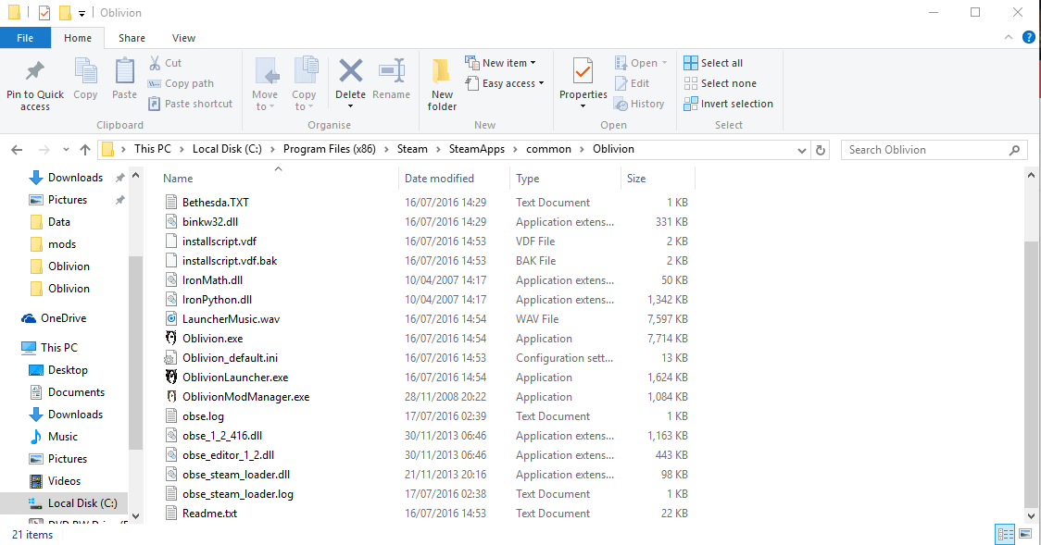Click Open in the ribbon
The width and height of the screenshot is (1041, 545).
click(x=641, y=63)
